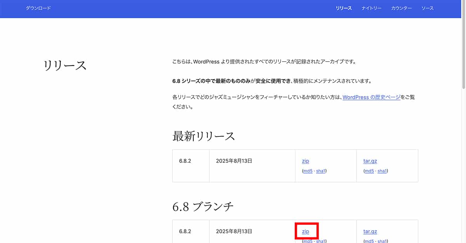This screenshot has height=243, width=466.
Task: Download zip in 6.8 ブランチ row
Action: pyautogui.click(x=305, y=231)
